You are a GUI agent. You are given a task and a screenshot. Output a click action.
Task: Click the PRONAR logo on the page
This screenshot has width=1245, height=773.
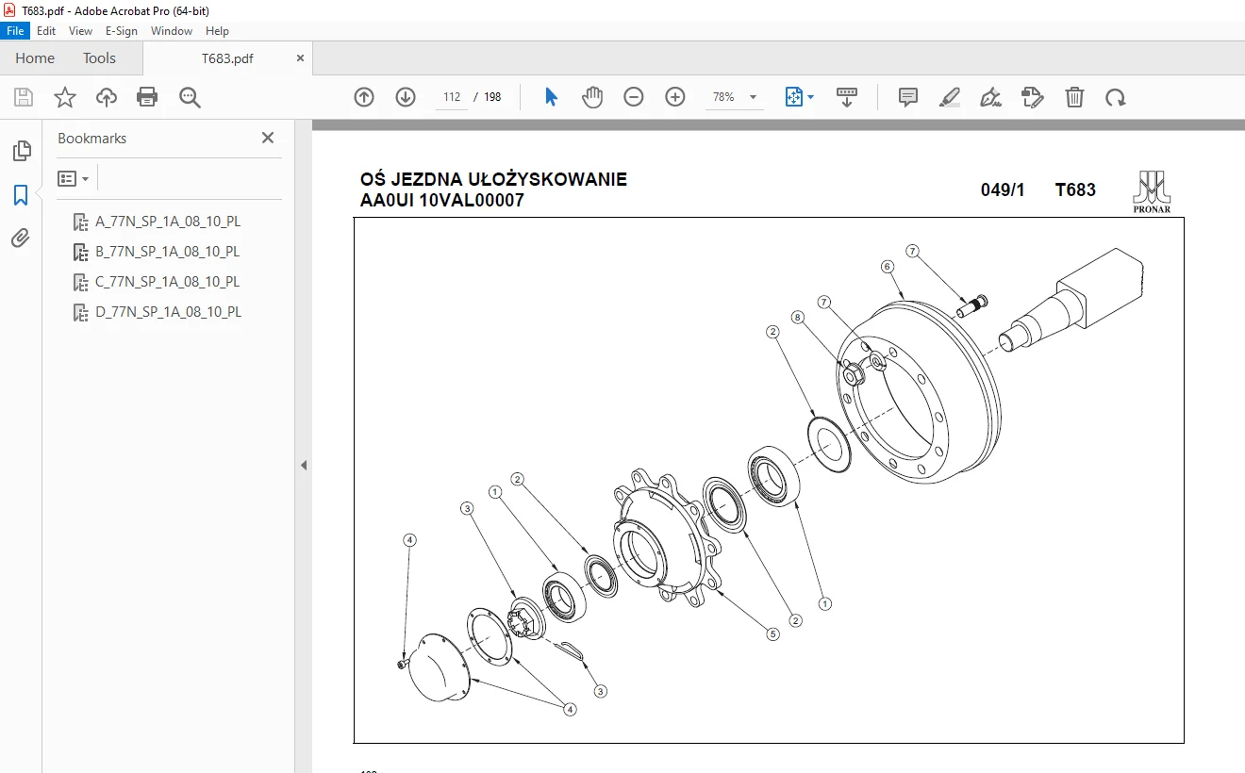[x=1152, y=192]
